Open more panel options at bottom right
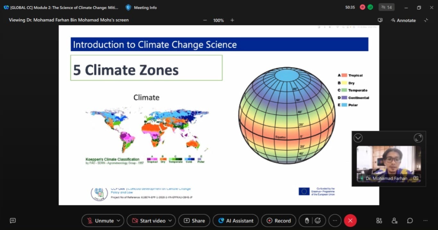The width and height of the screenshot is (438, 230). (425, 220)
